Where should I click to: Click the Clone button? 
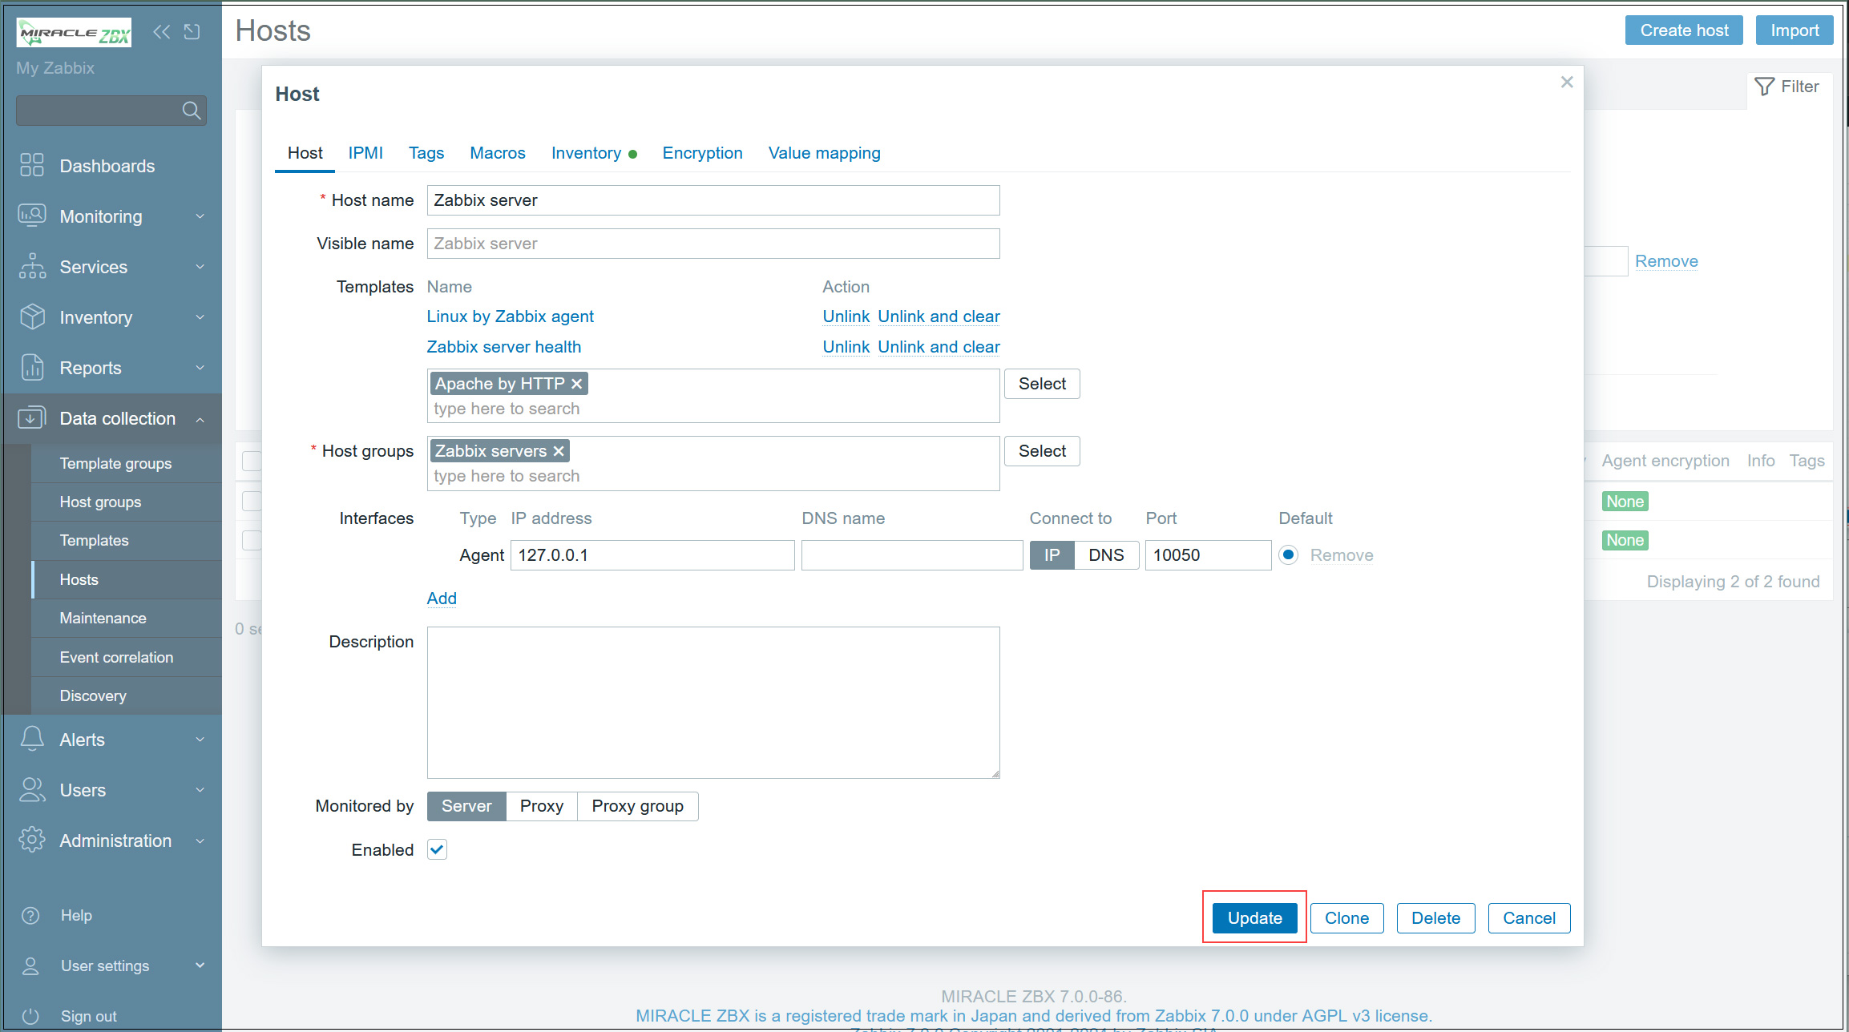coord(1346,918)
